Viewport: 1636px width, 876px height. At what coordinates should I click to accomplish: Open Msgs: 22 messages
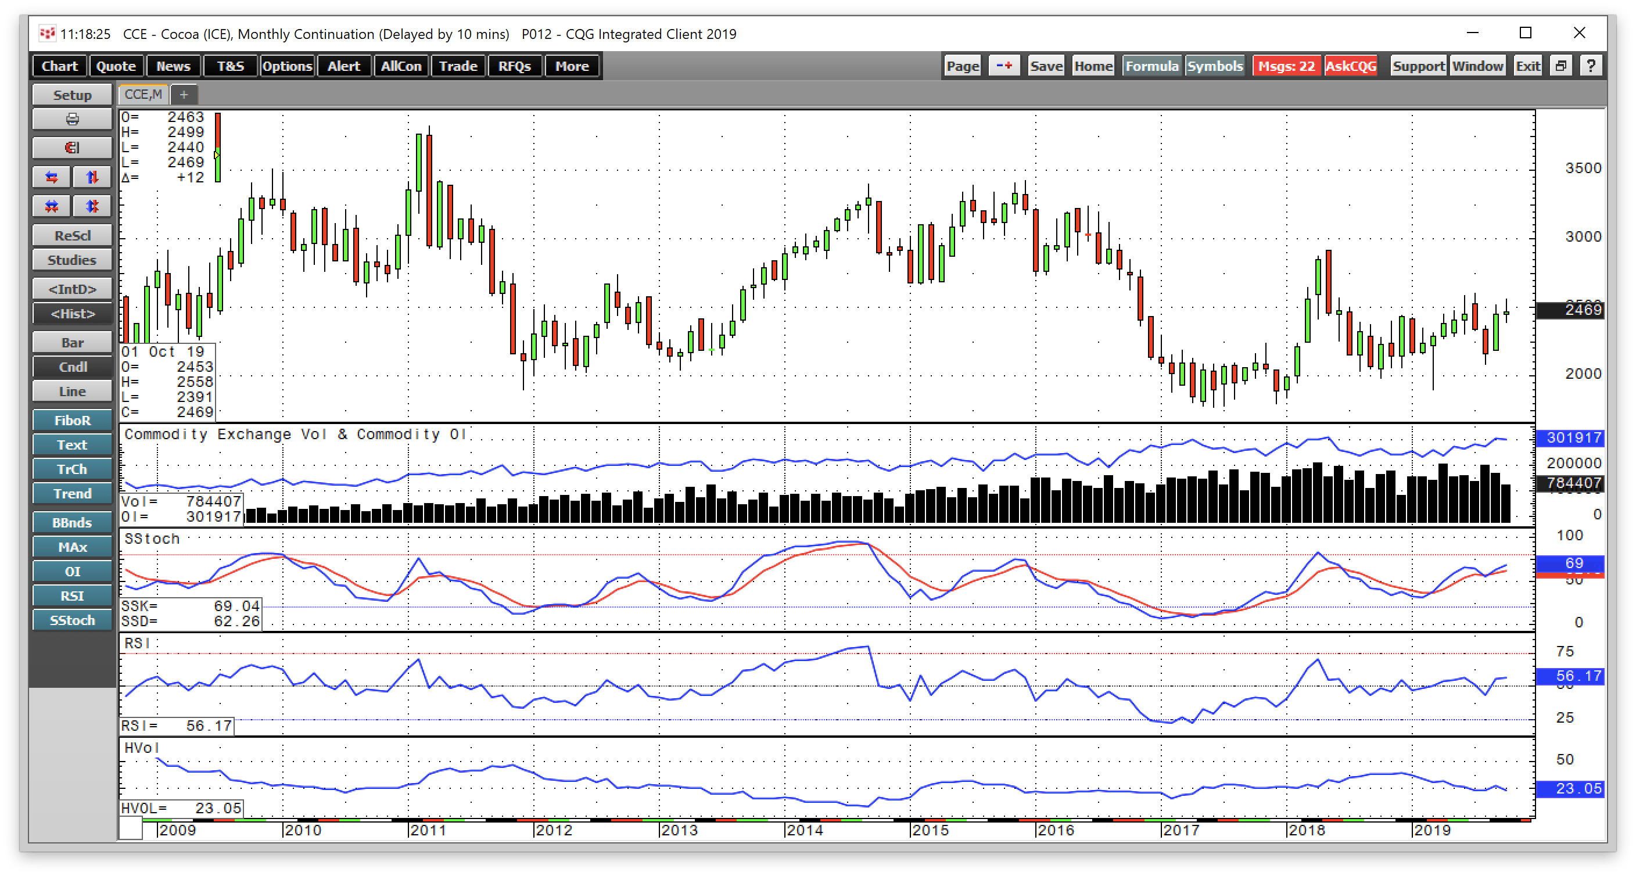point(1286,66)
